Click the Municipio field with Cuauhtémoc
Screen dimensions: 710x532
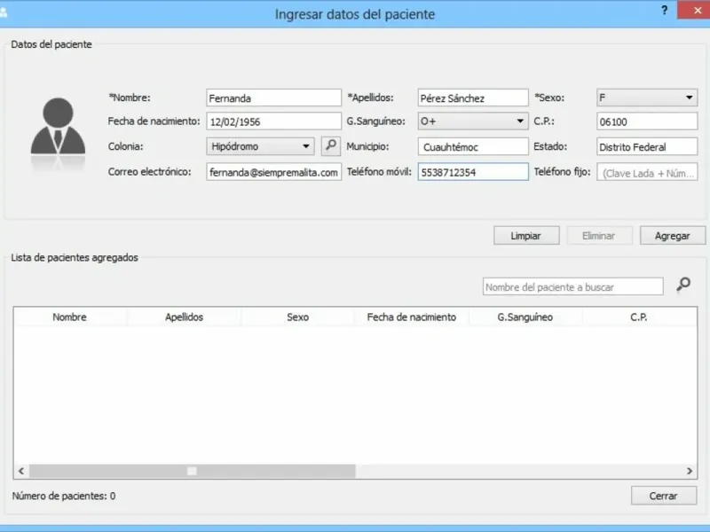[473, 146]
